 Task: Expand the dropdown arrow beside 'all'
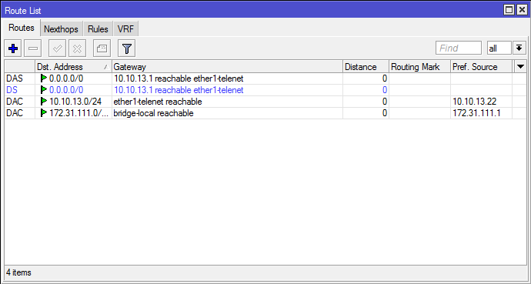pyautogui.click(x=519, y=48)
